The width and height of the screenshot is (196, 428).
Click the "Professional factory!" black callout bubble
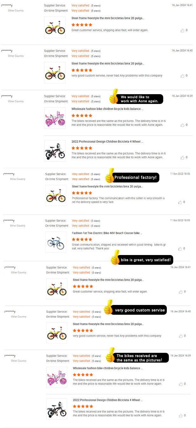click(135, 177)
